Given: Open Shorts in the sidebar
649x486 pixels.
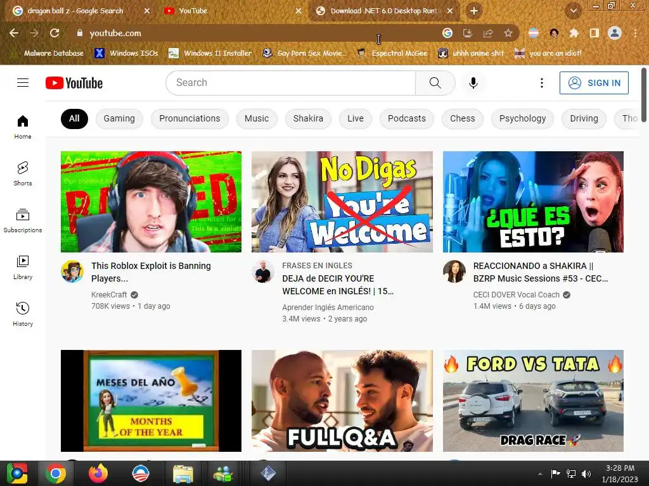Looking at the screenshot, I should tap(23, 173).
